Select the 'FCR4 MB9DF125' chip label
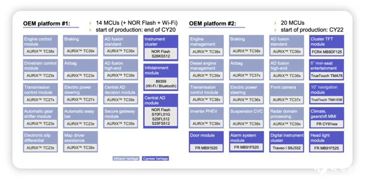366x179 pixels. [327, 52]
